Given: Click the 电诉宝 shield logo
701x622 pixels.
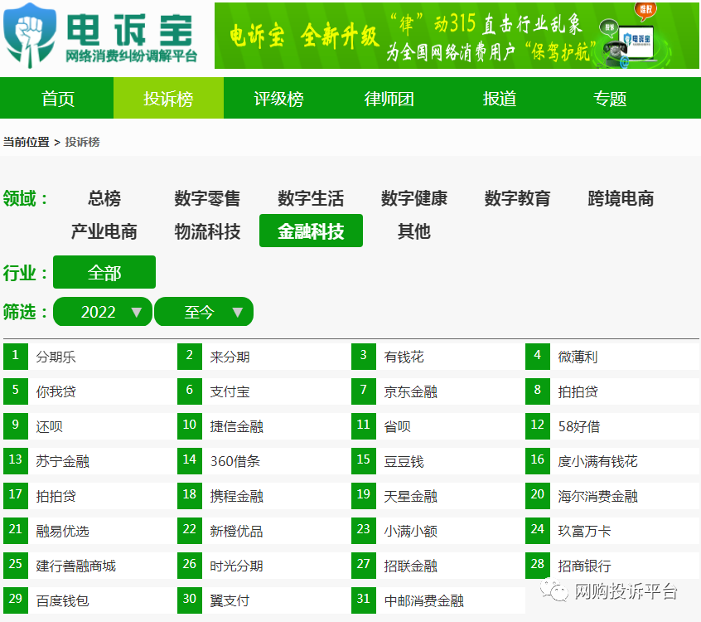Looking at the screenshot, I should 30,36.
